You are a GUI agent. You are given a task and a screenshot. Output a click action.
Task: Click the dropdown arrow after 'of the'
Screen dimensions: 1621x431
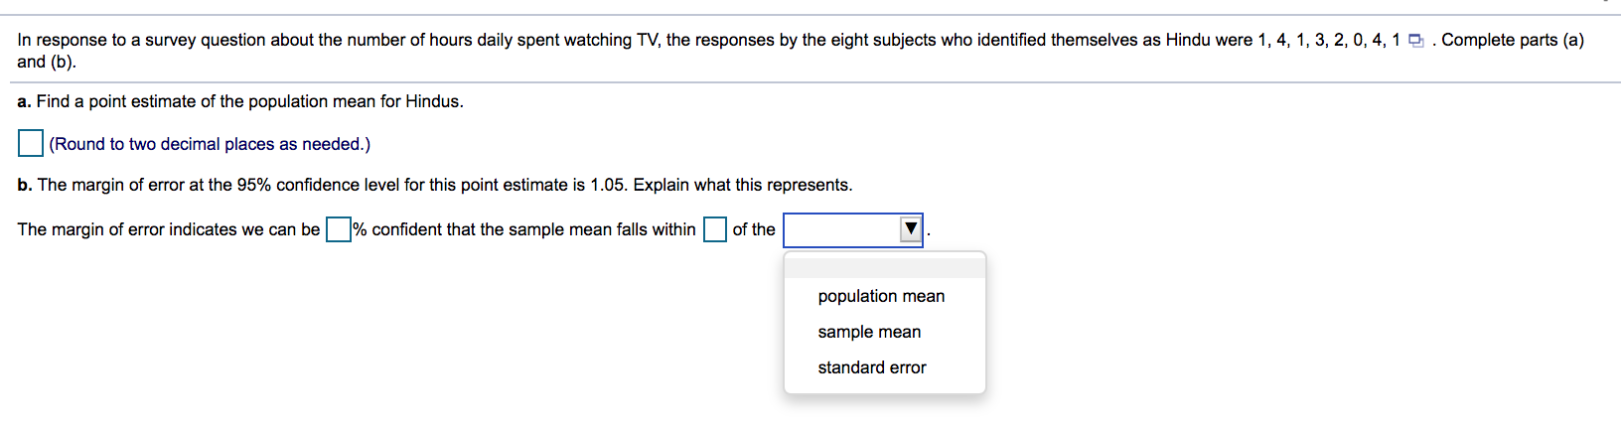tap(911, 229)
